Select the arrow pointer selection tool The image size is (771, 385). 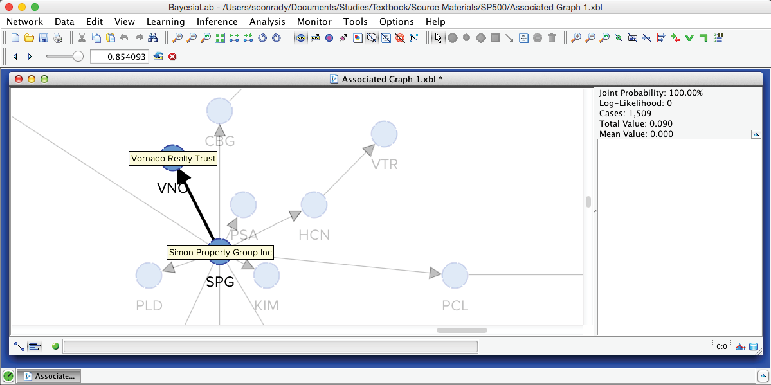(x=439, y=38)
